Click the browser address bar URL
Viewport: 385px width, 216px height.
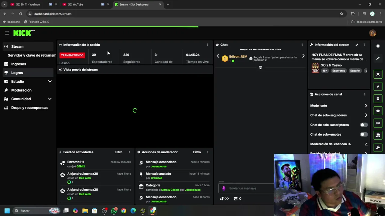pos(53,14)
